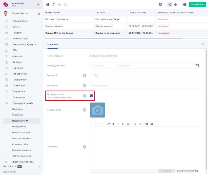Viewport: 208px width, 175px height.
Task: Click the Онлайн-чат button
Action: (198, 5)
